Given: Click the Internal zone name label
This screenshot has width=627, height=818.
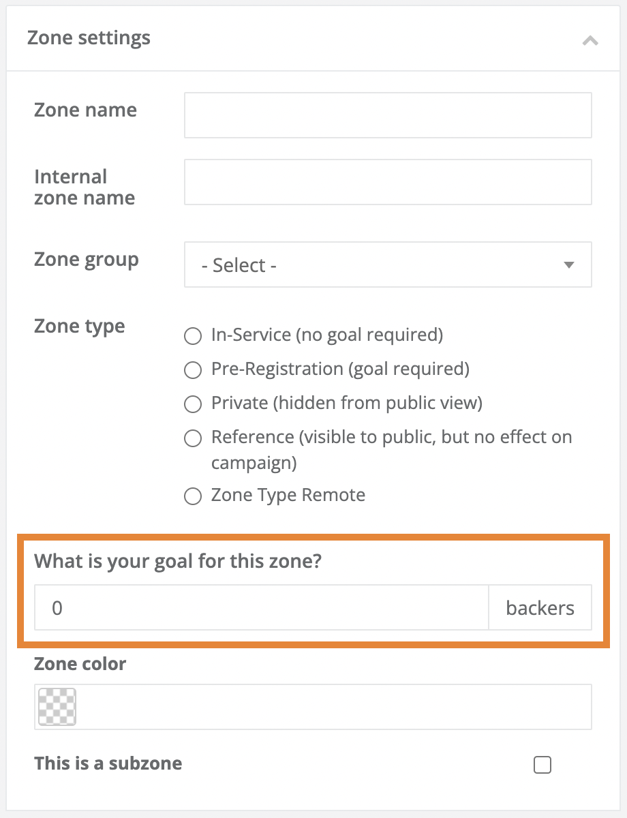Looking at the screenshot, I should 84,187.
